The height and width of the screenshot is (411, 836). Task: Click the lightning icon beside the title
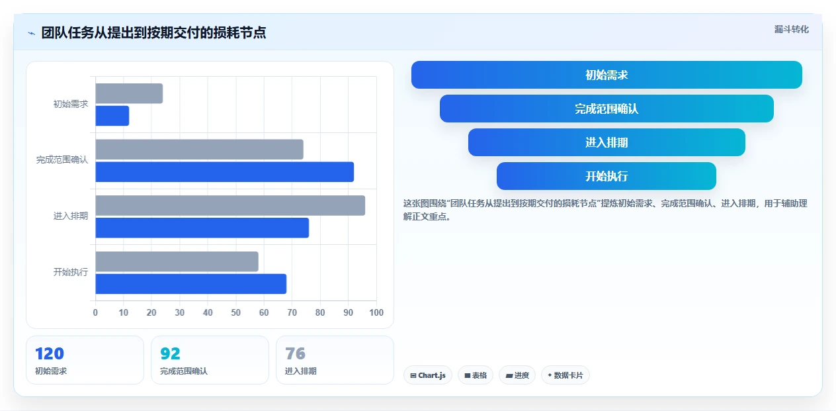coord(31,33)
